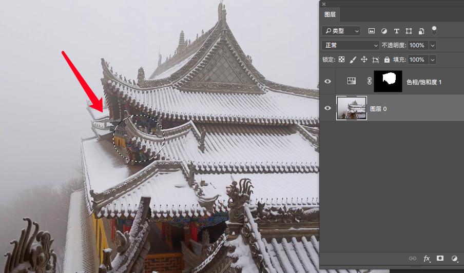Open the 类型 filter type dropdown
Image resolution: width=464 pixels, height=273 pixels.
coord(341,31)
